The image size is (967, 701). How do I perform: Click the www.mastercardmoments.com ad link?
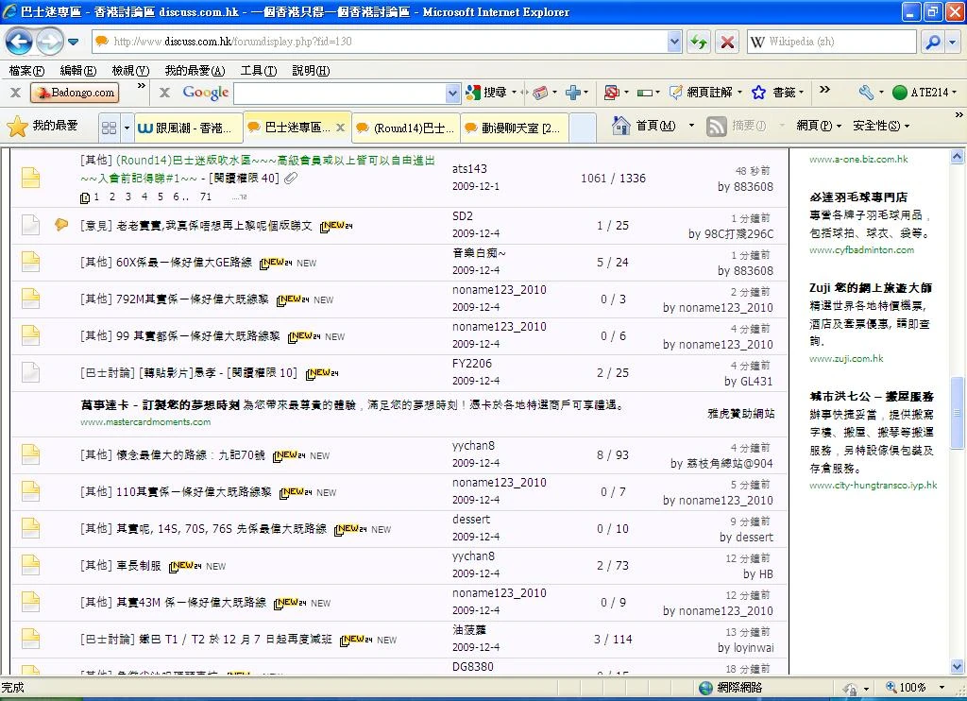point(145,422)
